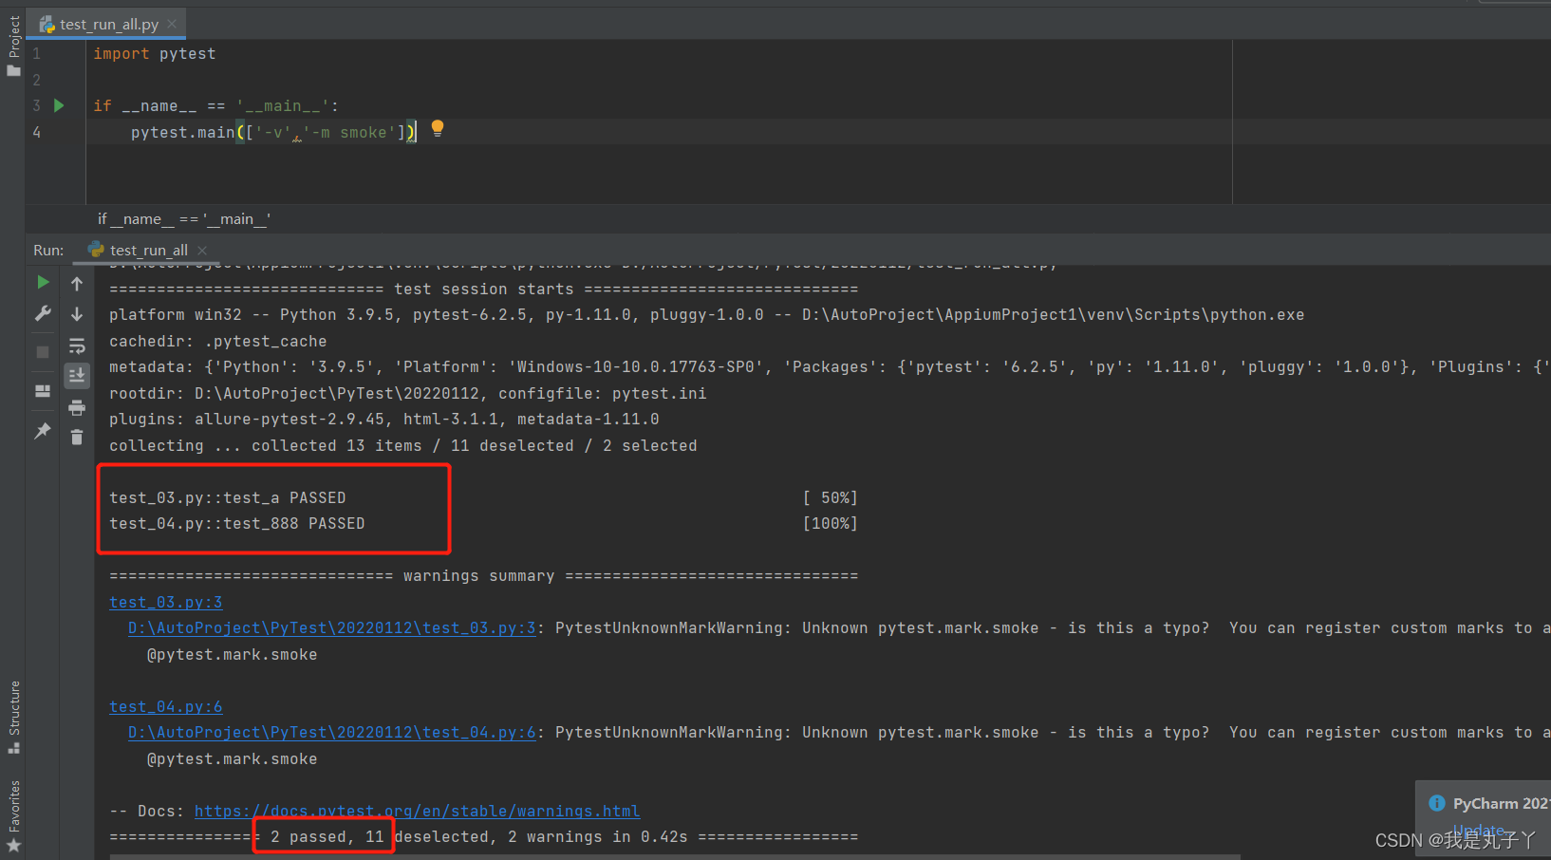Jump down the stack trace arrow
This screenshot has height=860, width=1551.
click(x=77, y=313)
